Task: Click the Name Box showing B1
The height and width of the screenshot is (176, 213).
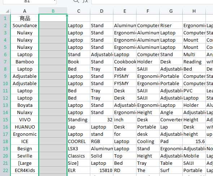Action: 30,2
